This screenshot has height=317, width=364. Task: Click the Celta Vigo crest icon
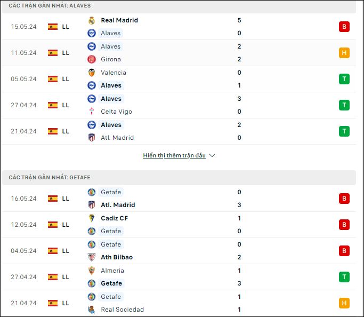[x=92, y=112]
